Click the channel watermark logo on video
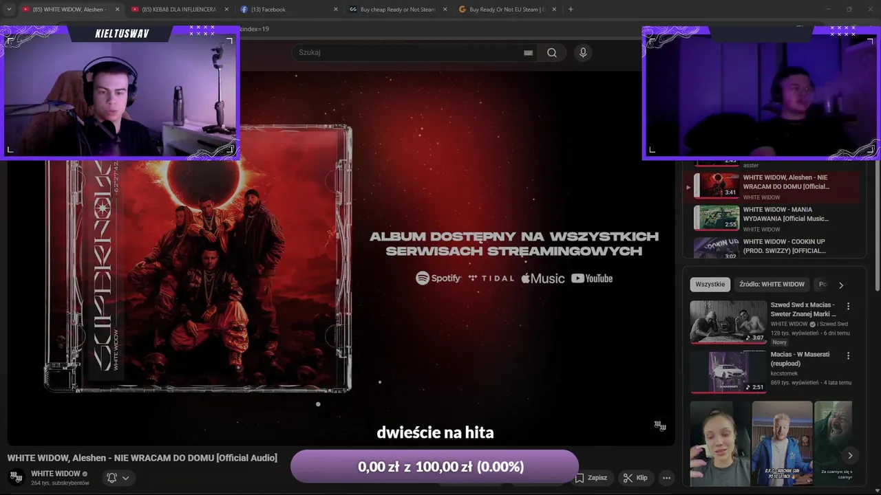Image resolution: width=881 pixels, height=495 pixels. 660,426
